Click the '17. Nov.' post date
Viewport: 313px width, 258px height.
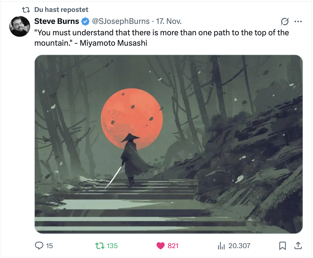point(169,21)
